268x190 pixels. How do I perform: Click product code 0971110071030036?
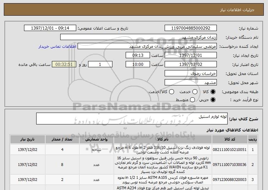(x=230, y=165)
